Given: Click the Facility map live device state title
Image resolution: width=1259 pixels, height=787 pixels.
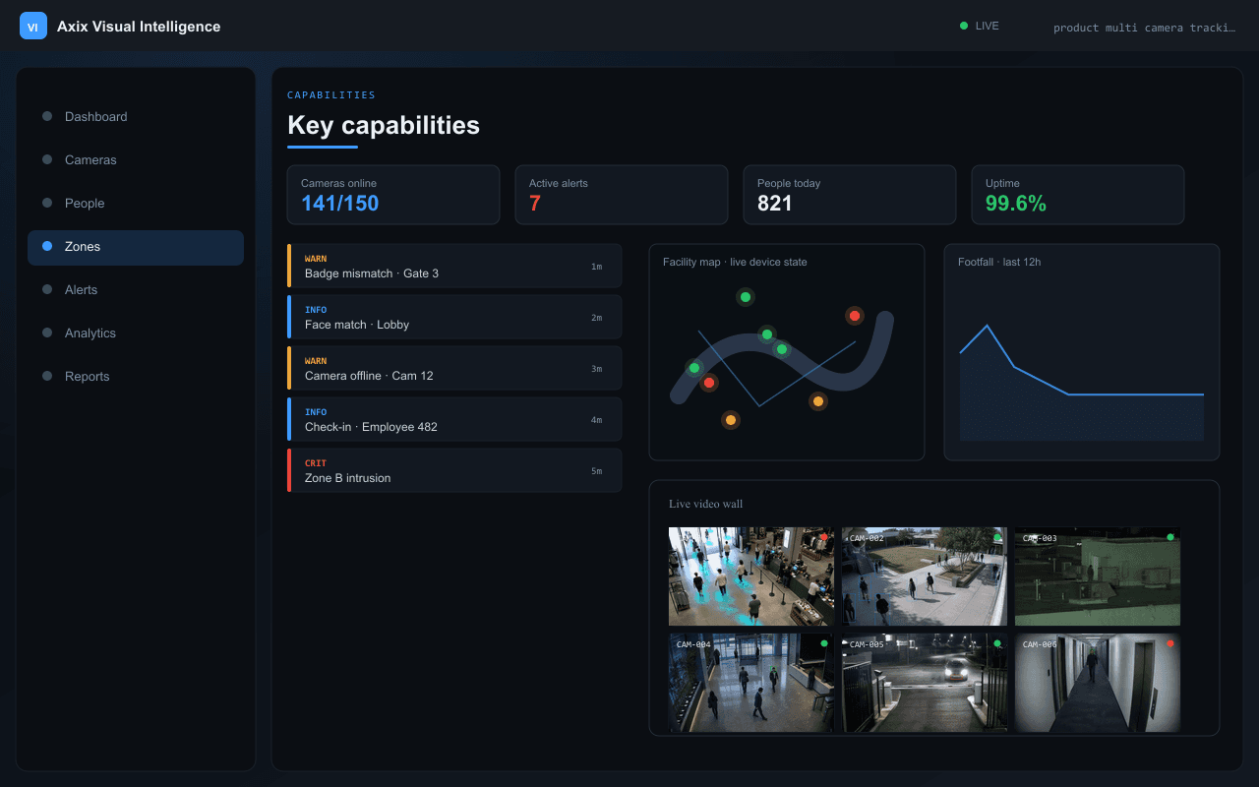Looking at the screenshot, I should click(735, 262).
